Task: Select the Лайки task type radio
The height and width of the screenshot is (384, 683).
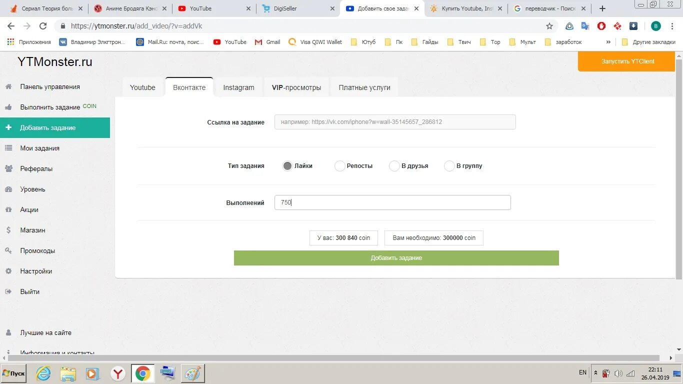Action: (287, 166)
